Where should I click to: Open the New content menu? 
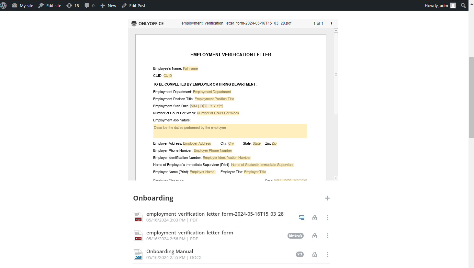coord(108,5)
